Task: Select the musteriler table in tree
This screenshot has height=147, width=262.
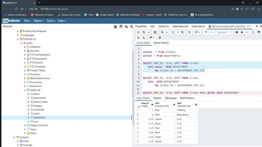Action: click(39, 110)
